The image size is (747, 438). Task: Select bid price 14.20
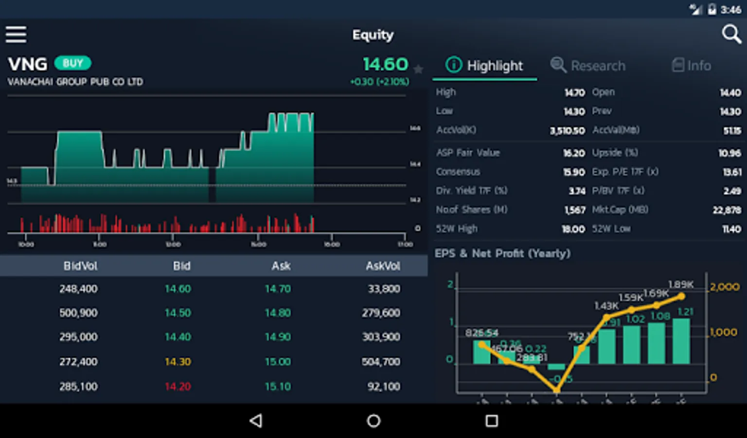coord(178,386)
